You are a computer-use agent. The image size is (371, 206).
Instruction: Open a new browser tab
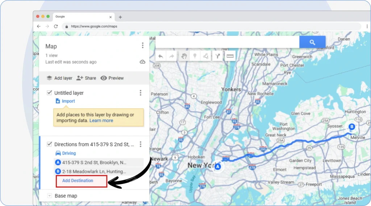coord(120,17)
